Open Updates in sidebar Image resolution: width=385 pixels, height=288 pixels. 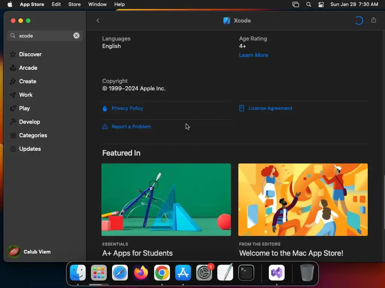point(30,148)
